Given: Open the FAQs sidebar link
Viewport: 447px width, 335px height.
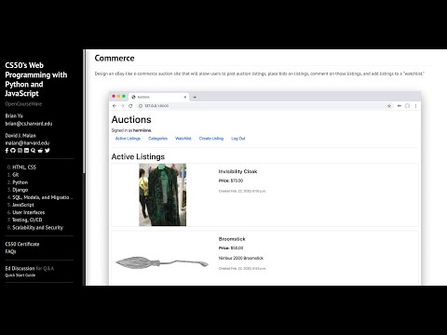Looking at the screenshot, I should point(10,251).
